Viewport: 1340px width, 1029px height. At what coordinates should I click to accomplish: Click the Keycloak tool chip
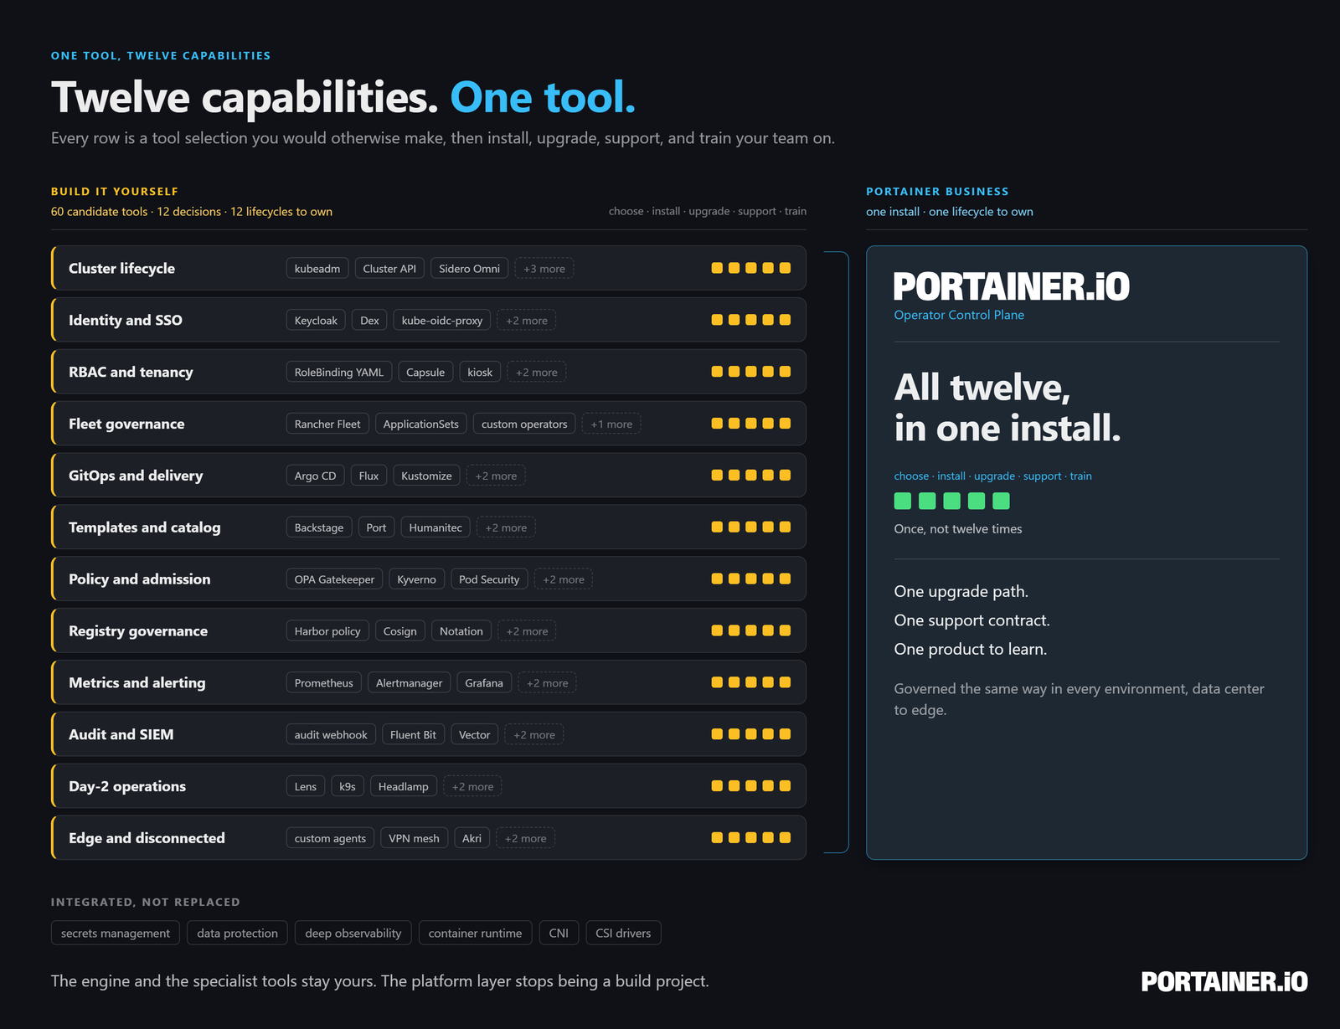[x=316, y=321]
